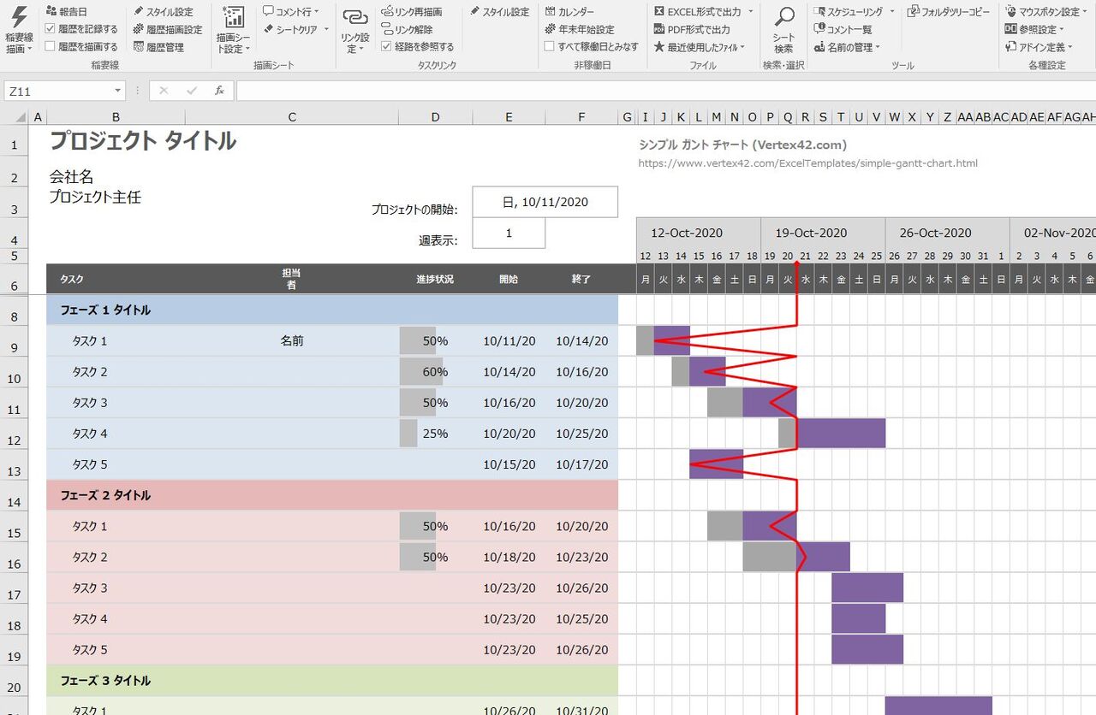Click リンク解除 to remove links
The height and width of the screenshot is (715, 1096).
pos(407,30)
